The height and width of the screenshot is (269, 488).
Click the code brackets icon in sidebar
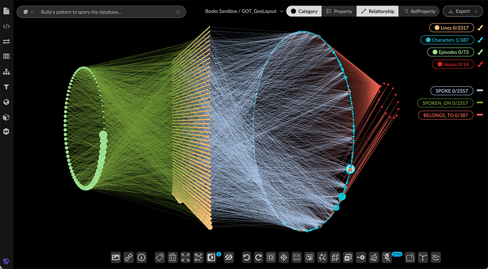[6, 27]
